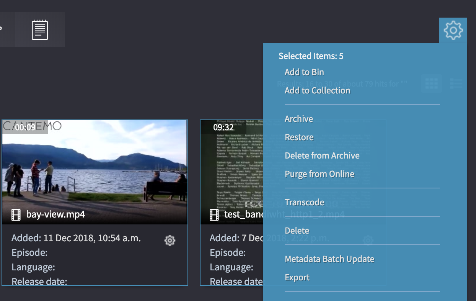The height and width of the screenshot is (301, 476).
Task: Click the 09:32 duration label
Action: click(223, 127)
